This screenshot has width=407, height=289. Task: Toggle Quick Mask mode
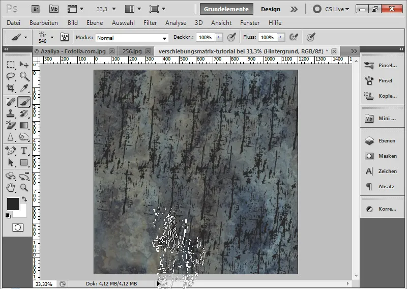[18, 227]
